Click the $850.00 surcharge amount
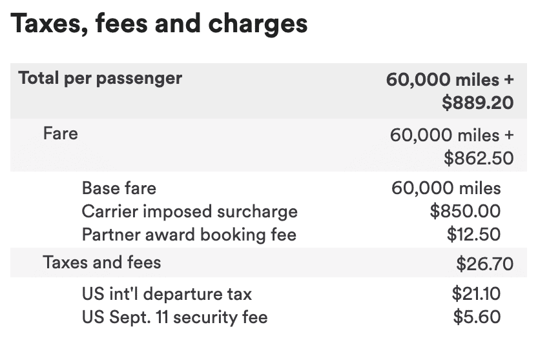 pyautogui.click(x=465, y=211)
